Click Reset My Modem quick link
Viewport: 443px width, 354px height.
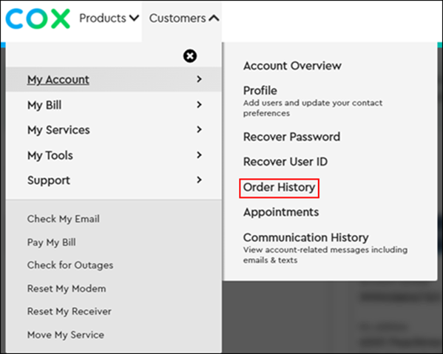67,289
